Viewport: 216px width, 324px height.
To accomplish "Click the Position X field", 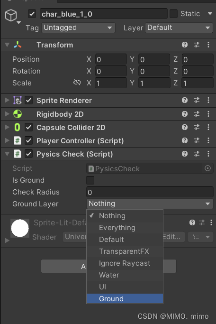I will coord(111,59).
